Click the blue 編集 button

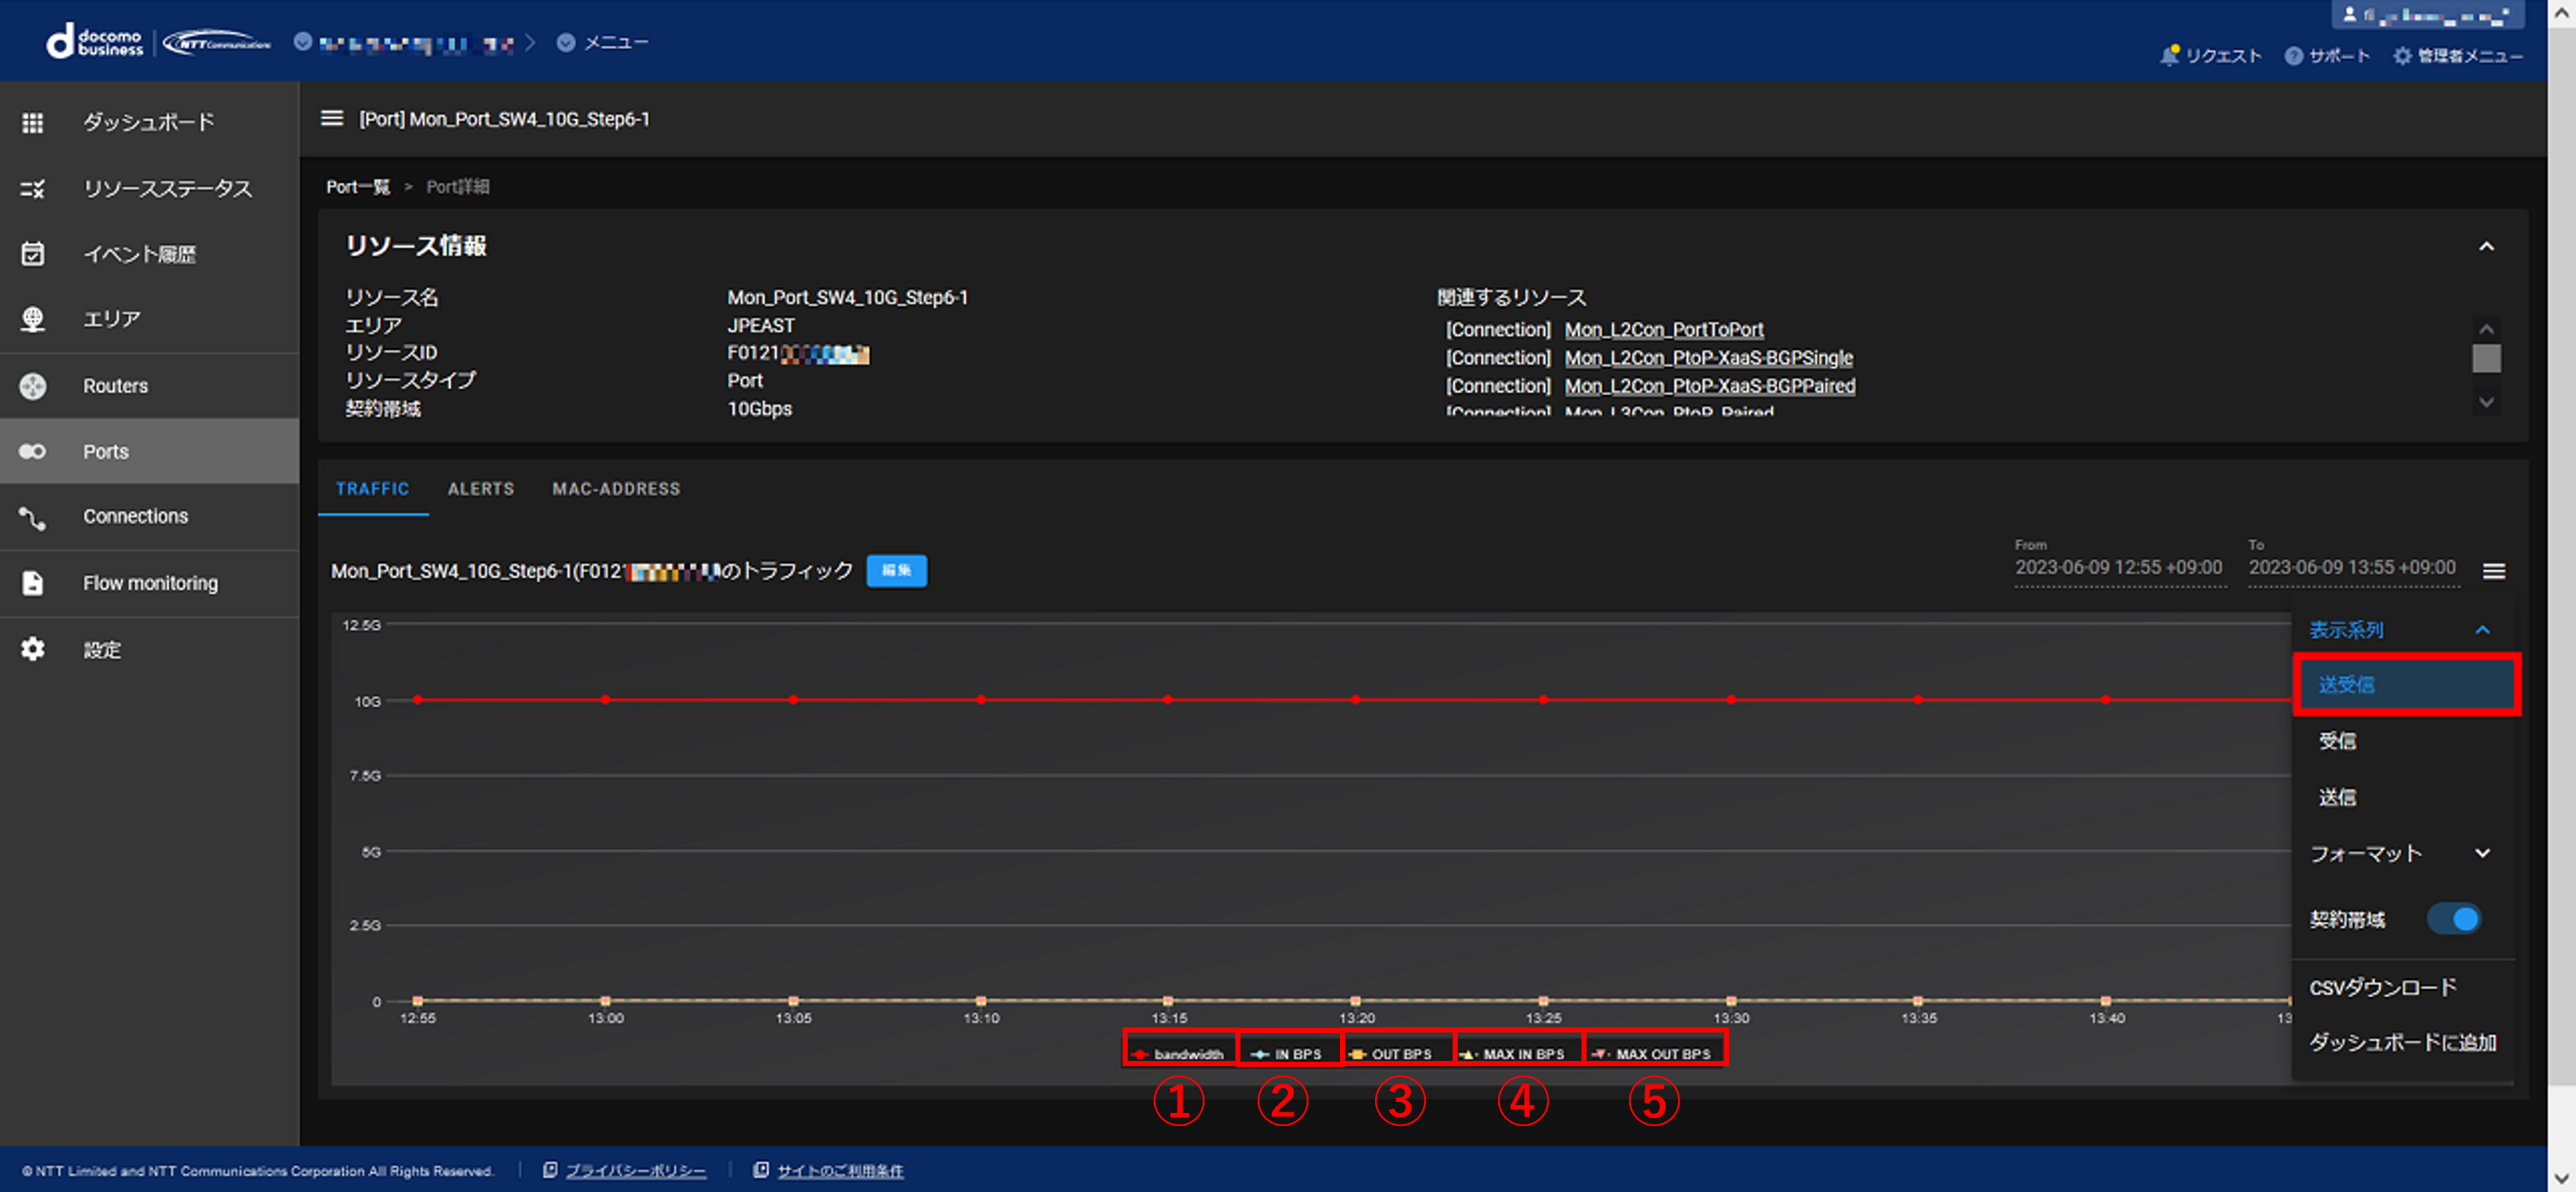[896, 571]
